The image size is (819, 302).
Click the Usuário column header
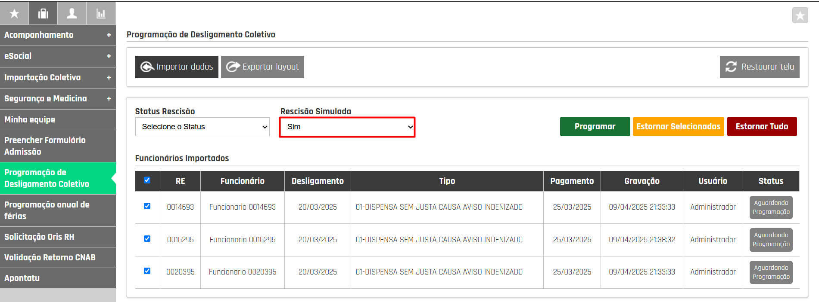pyautogui.click(x=713, y=181)
